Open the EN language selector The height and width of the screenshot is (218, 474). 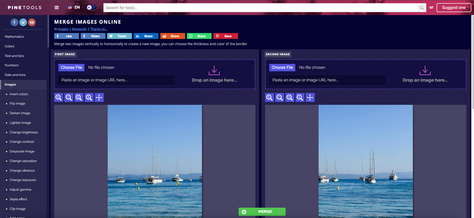tap(74, 7)
